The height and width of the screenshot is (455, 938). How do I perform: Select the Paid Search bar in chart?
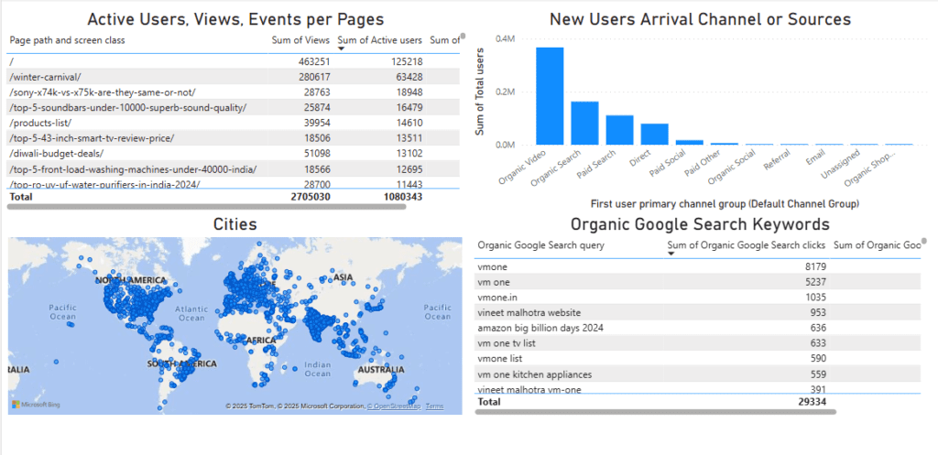tap(620, 130)
